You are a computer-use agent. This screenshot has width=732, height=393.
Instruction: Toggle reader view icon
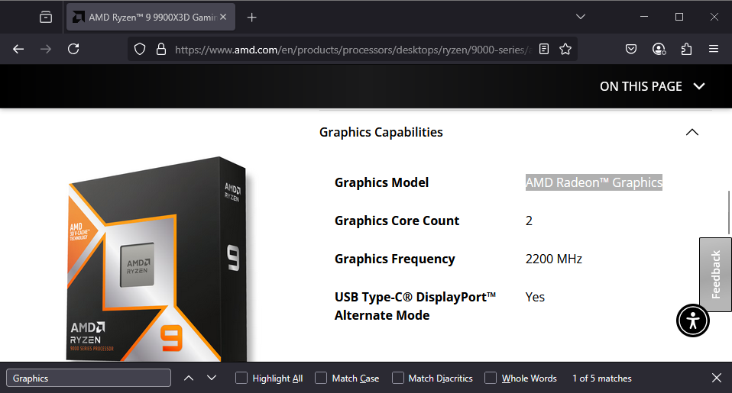point(544,49)
